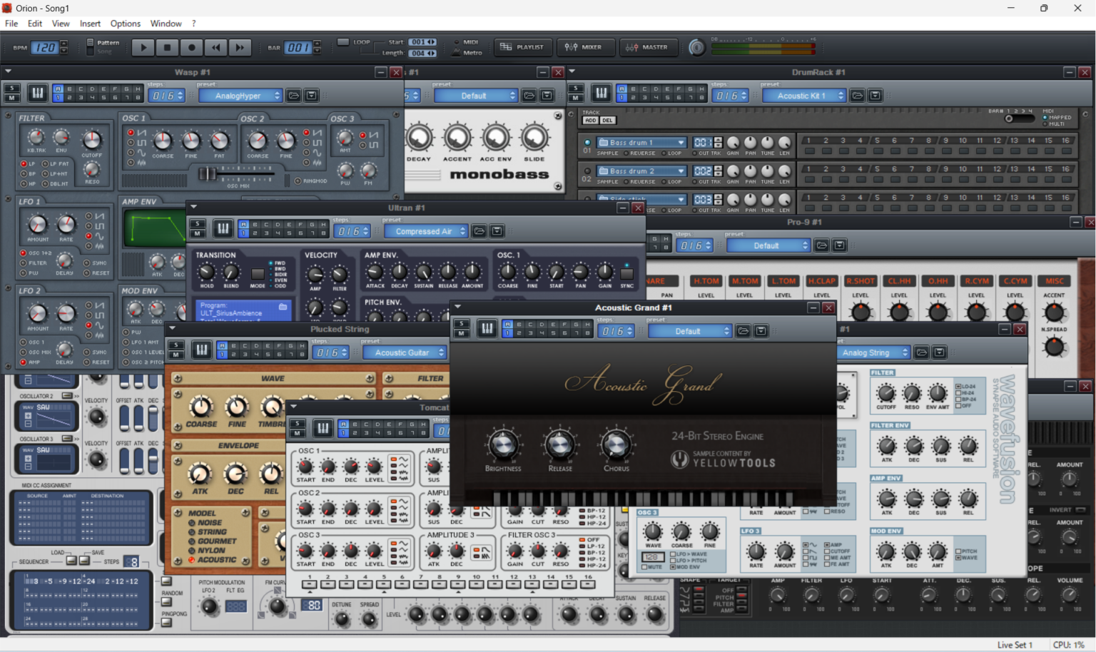The image size is (1096, 652).
Task: Open the Acoustic Kit 1 preset dropdown
Action: [x=803, y=96]
